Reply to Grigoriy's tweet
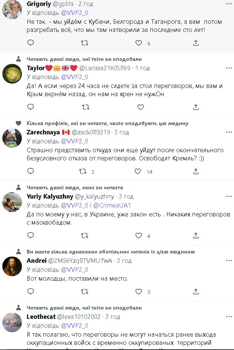The height and width of the screenshot is (350, 234). 31,43
